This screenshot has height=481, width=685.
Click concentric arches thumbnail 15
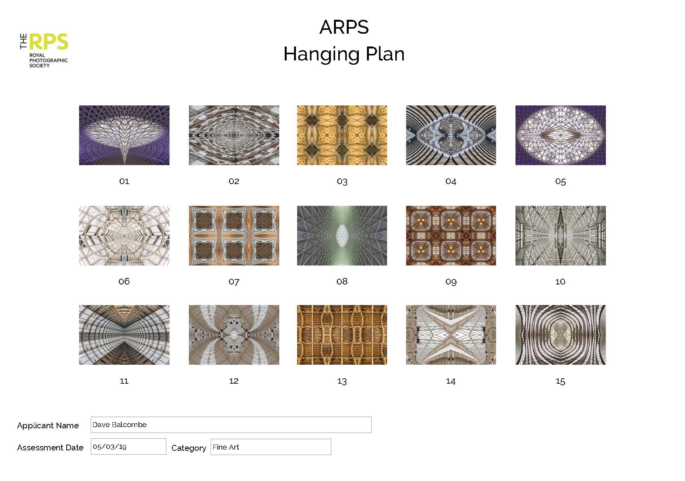(x=560, y=335)
